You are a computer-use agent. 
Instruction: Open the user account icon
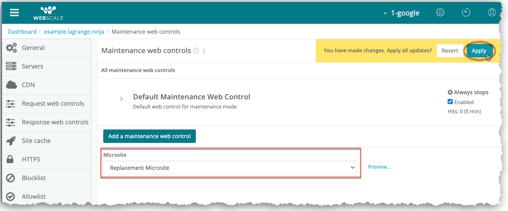pos(492,13)
